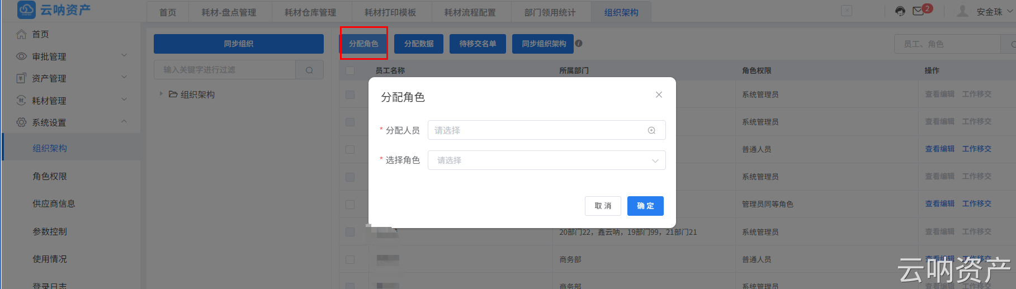Click the user avatar icon

pyautogui.click(x=962, y=11)
